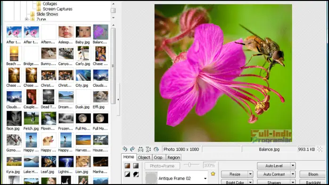This screenshot has height=185, width=329.
Task: Adjust the frame size slider
Action: [x=189, y=165]
